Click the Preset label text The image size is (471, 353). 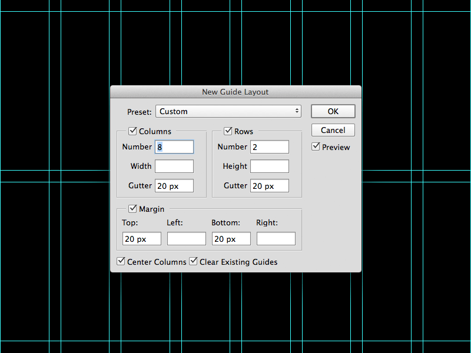140,112
